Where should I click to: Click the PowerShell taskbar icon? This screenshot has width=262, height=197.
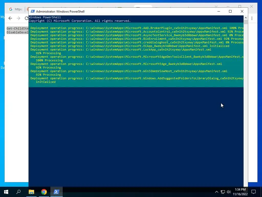pos(56,192)
